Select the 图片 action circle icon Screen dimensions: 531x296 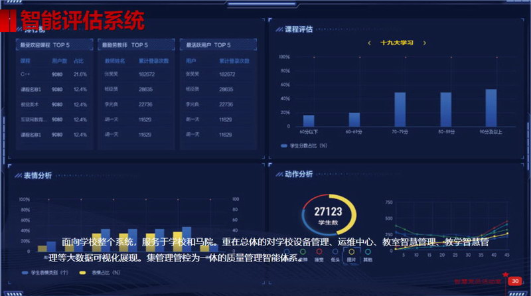click(352, 253)
